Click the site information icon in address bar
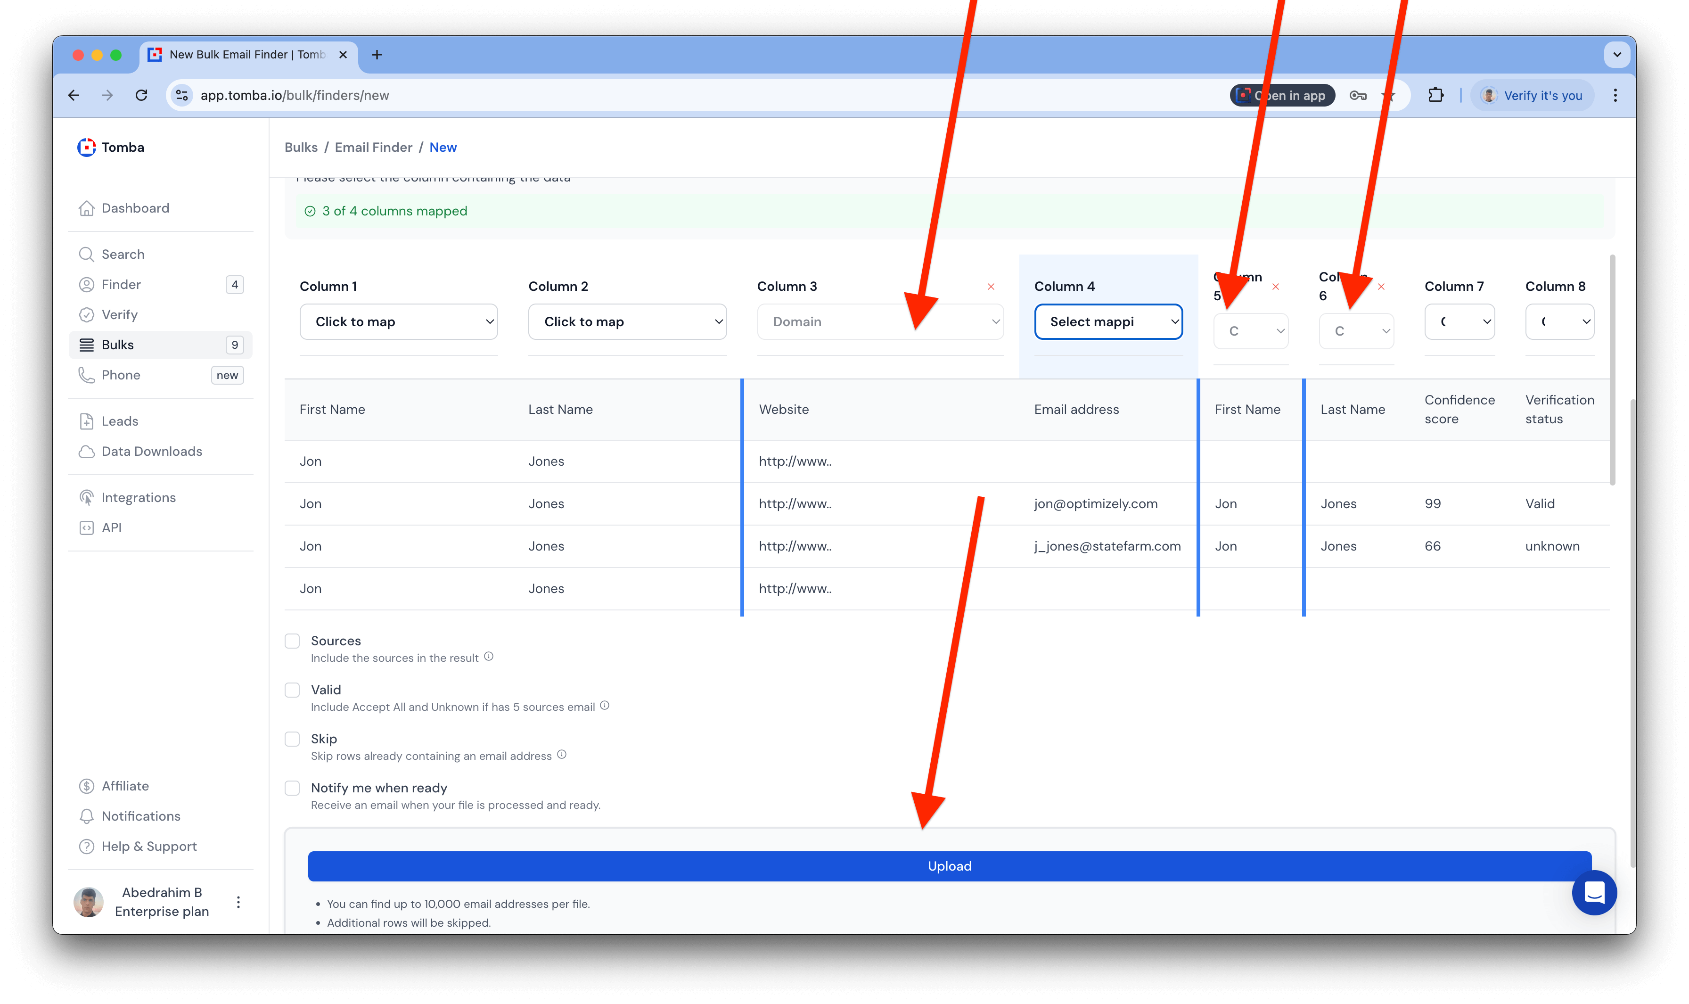Image resolution: width=1689 pixels, height=1004 pixels. (182, 95)
